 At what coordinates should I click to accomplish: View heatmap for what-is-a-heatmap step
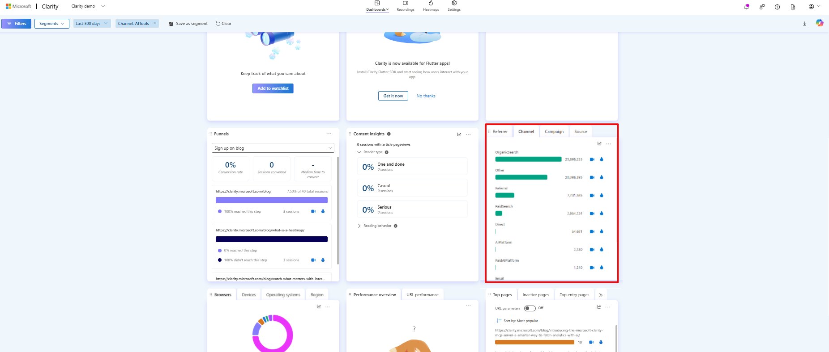tap(323, 260)
